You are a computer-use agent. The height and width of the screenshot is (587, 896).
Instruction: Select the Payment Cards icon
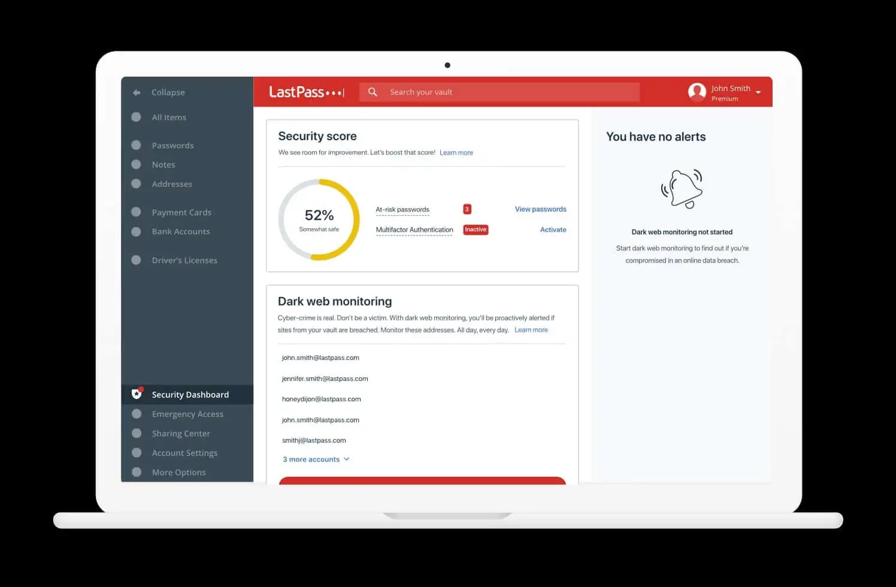pos(136,212)
